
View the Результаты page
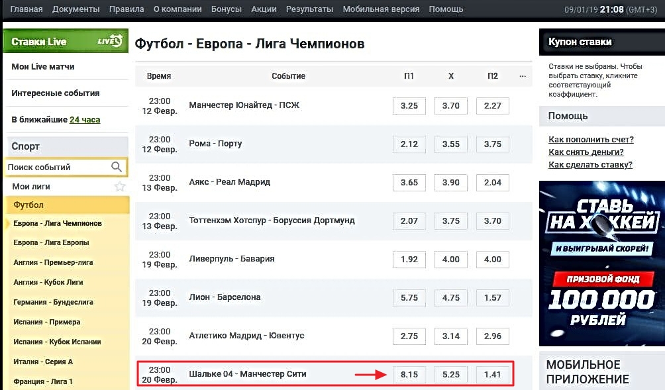pyautogui.click(x=309, y=9)
